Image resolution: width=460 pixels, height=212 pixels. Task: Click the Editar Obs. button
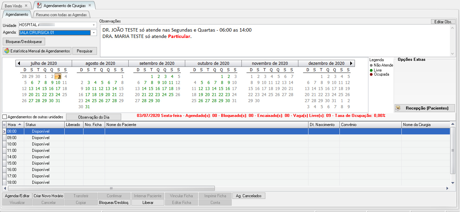pyautogui.click(x=443, y=22)
